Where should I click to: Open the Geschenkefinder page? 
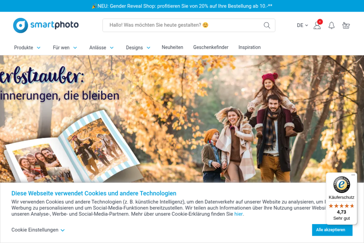tap(211, 47)
